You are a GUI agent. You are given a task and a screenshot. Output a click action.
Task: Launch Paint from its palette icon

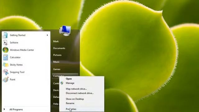(x=6, y=80)
